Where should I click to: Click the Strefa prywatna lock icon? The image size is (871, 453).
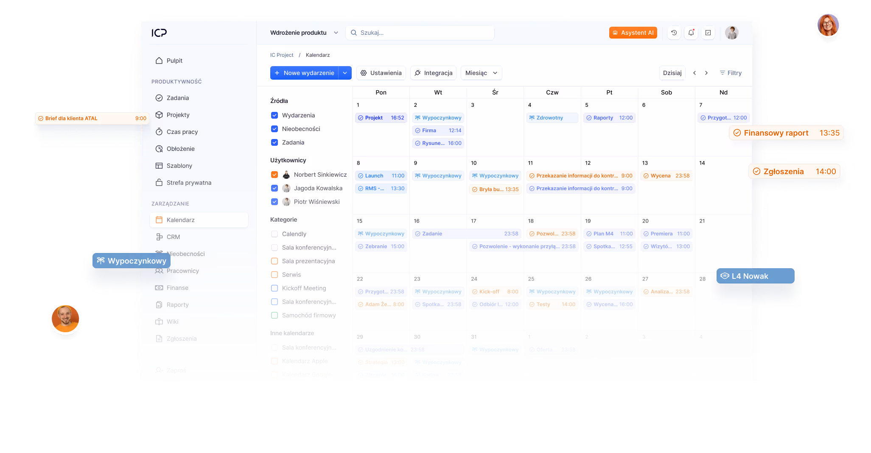point(159,183)
